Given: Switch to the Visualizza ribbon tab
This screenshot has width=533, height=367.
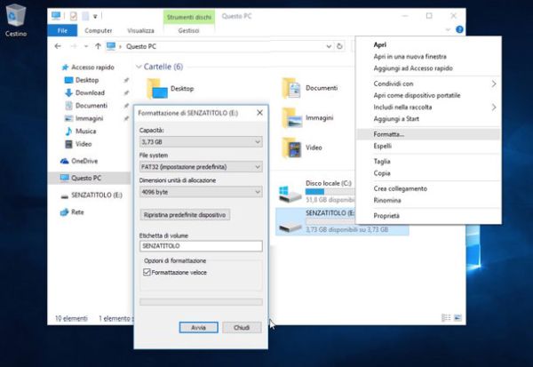Looking at the screenshot, I should (x=139, y=30).
